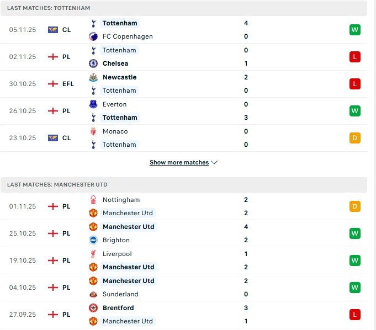Click the Brentford club crest icon

93,308
